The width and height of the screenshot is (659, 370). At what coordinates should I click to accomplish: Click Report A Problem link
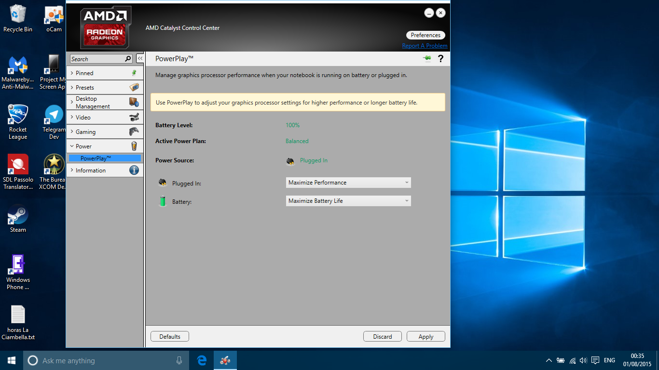coord(425,45)
